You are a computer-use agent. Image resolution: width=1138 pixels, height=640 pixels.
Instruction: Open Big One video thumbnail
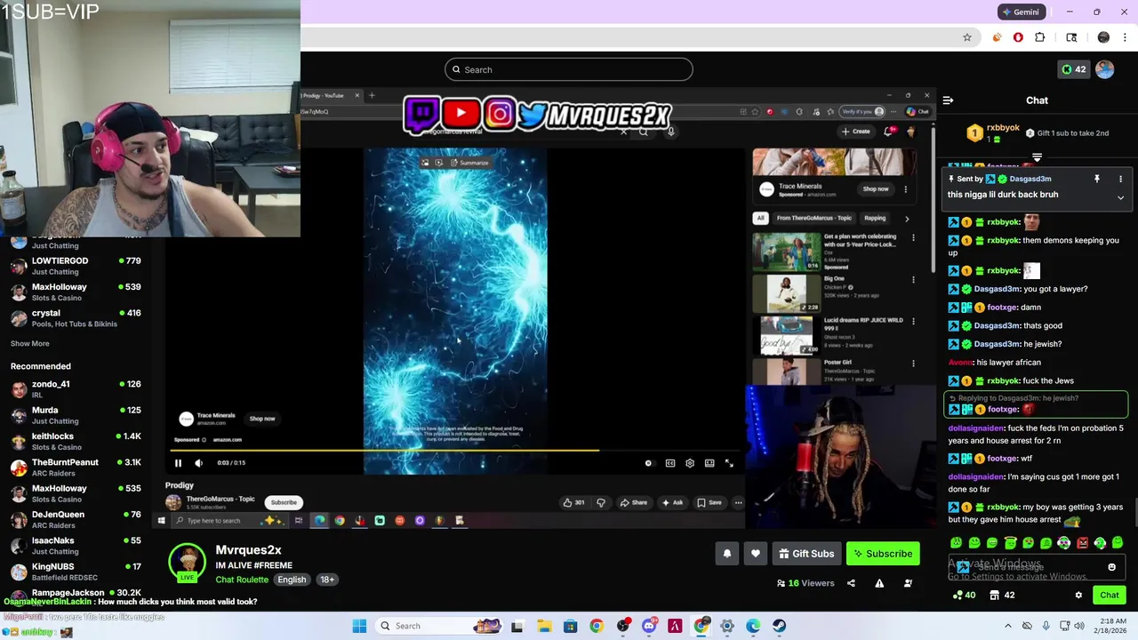(x=788, y=293)
